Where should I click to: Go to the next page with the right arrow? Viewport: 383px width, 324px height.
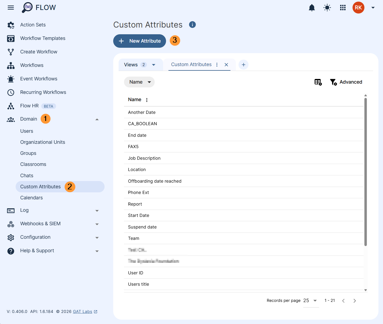point(354,300)
